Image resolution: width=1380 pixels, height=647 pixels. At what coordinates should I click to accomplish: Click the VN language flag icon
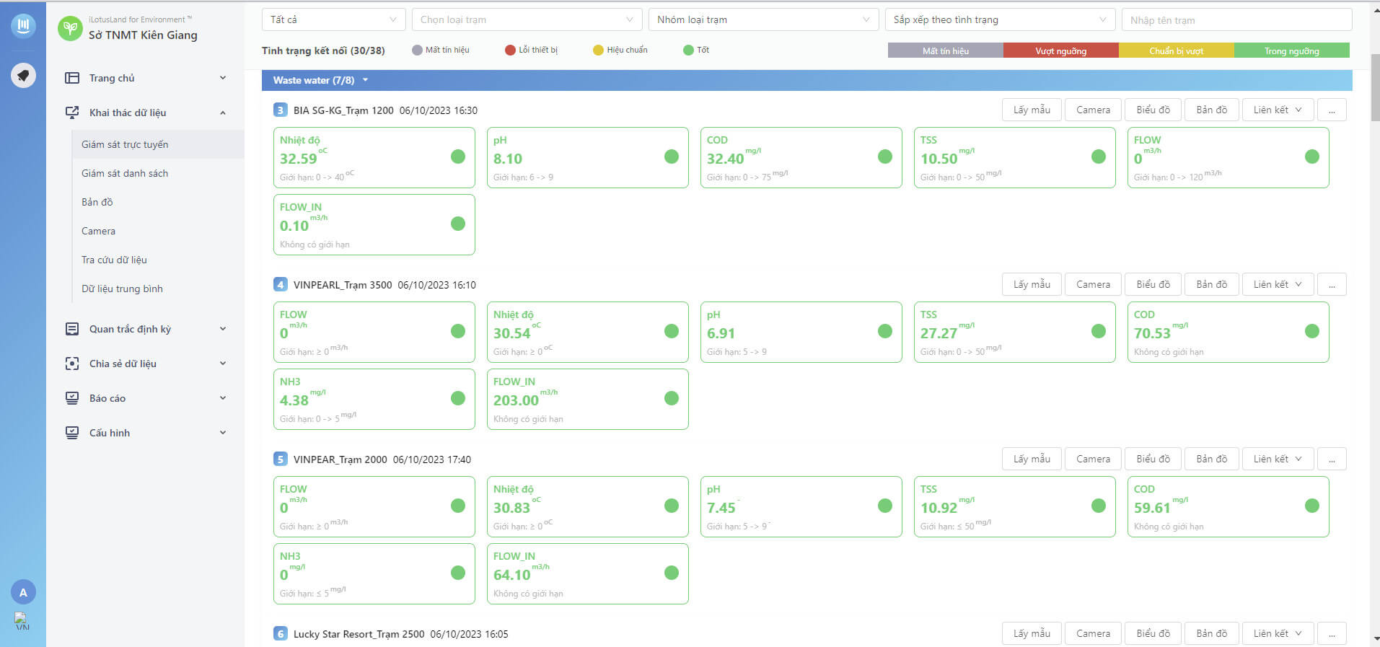coord(22,621)
